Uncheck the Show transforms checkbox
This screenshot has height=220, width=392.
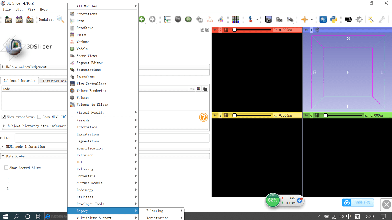(x=4, y=117)
